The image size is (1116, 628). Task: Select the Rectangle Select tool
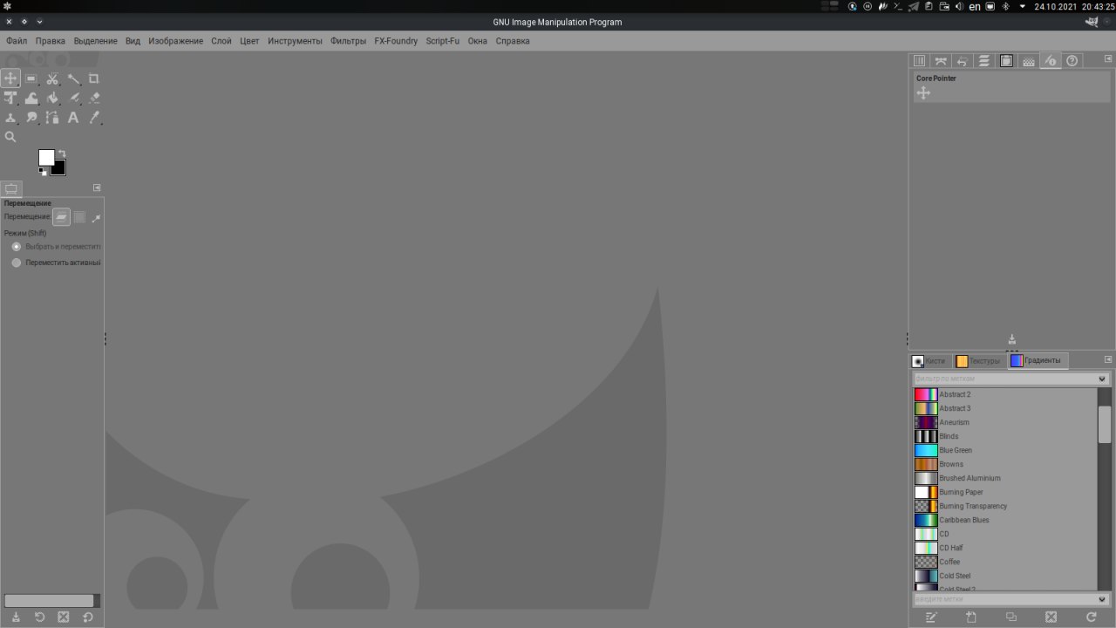[x=31, y=78]
